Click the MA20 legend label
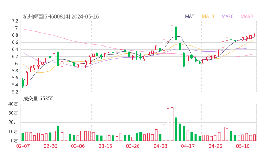This screenshot has height=154, width=260. 227,16
